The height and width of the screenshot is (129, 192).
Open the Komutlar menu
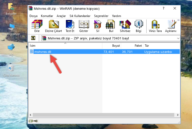click(47, 16)
